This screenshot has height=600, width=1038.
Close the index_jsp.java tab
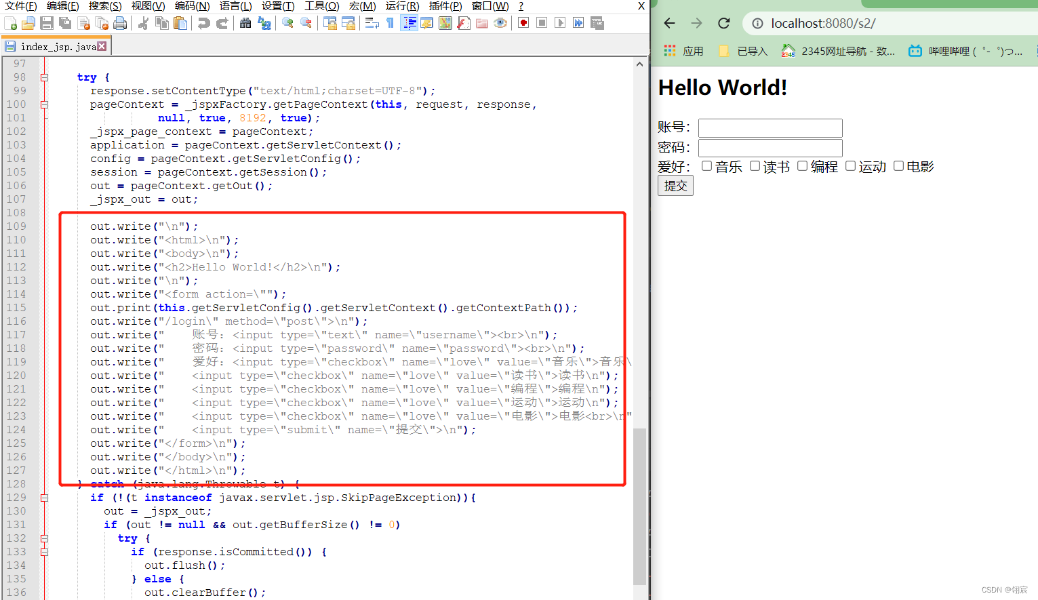[x=102, y=46]
